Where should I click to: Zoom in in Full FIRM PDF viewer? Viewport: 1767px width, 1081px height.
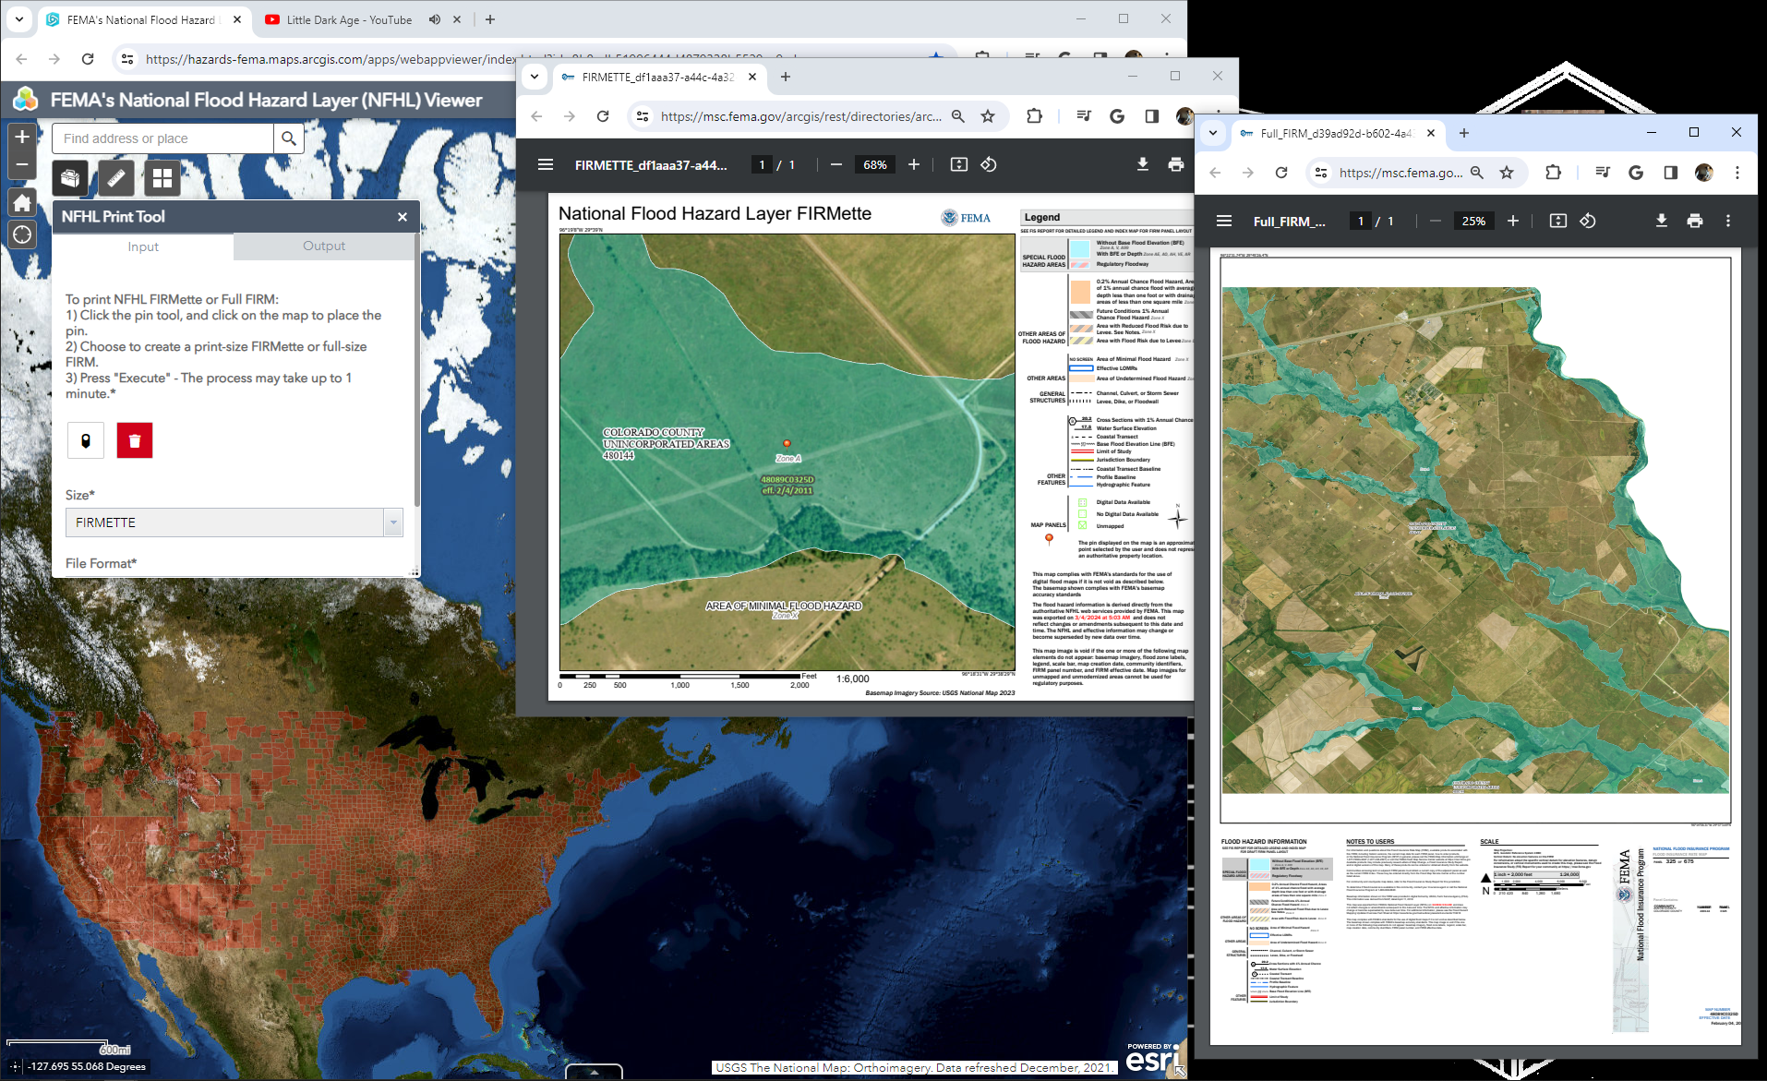1513,221
